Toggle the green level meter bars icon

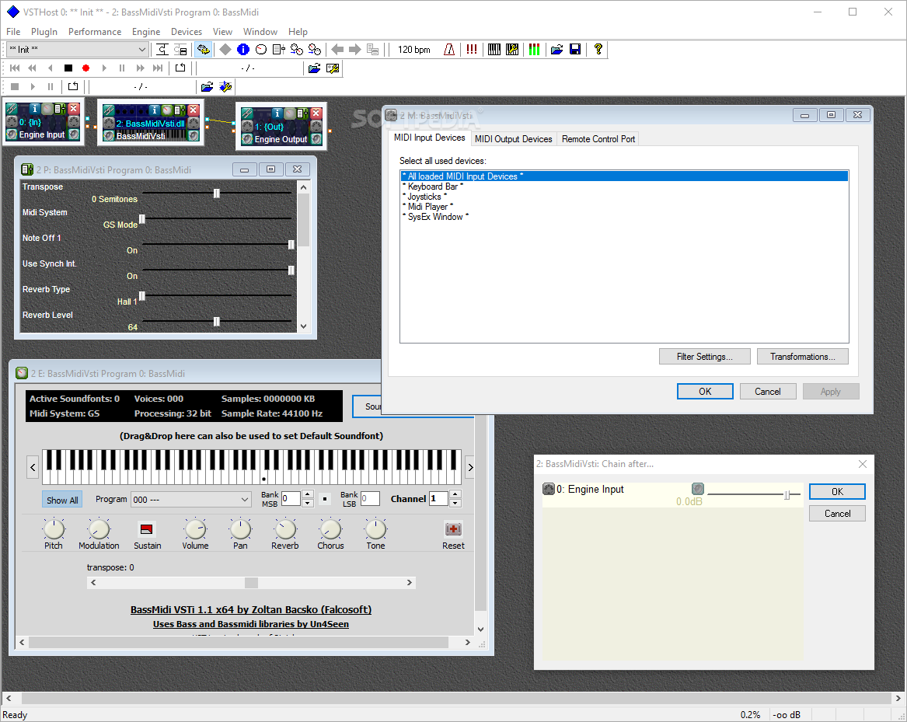[535, 50]
